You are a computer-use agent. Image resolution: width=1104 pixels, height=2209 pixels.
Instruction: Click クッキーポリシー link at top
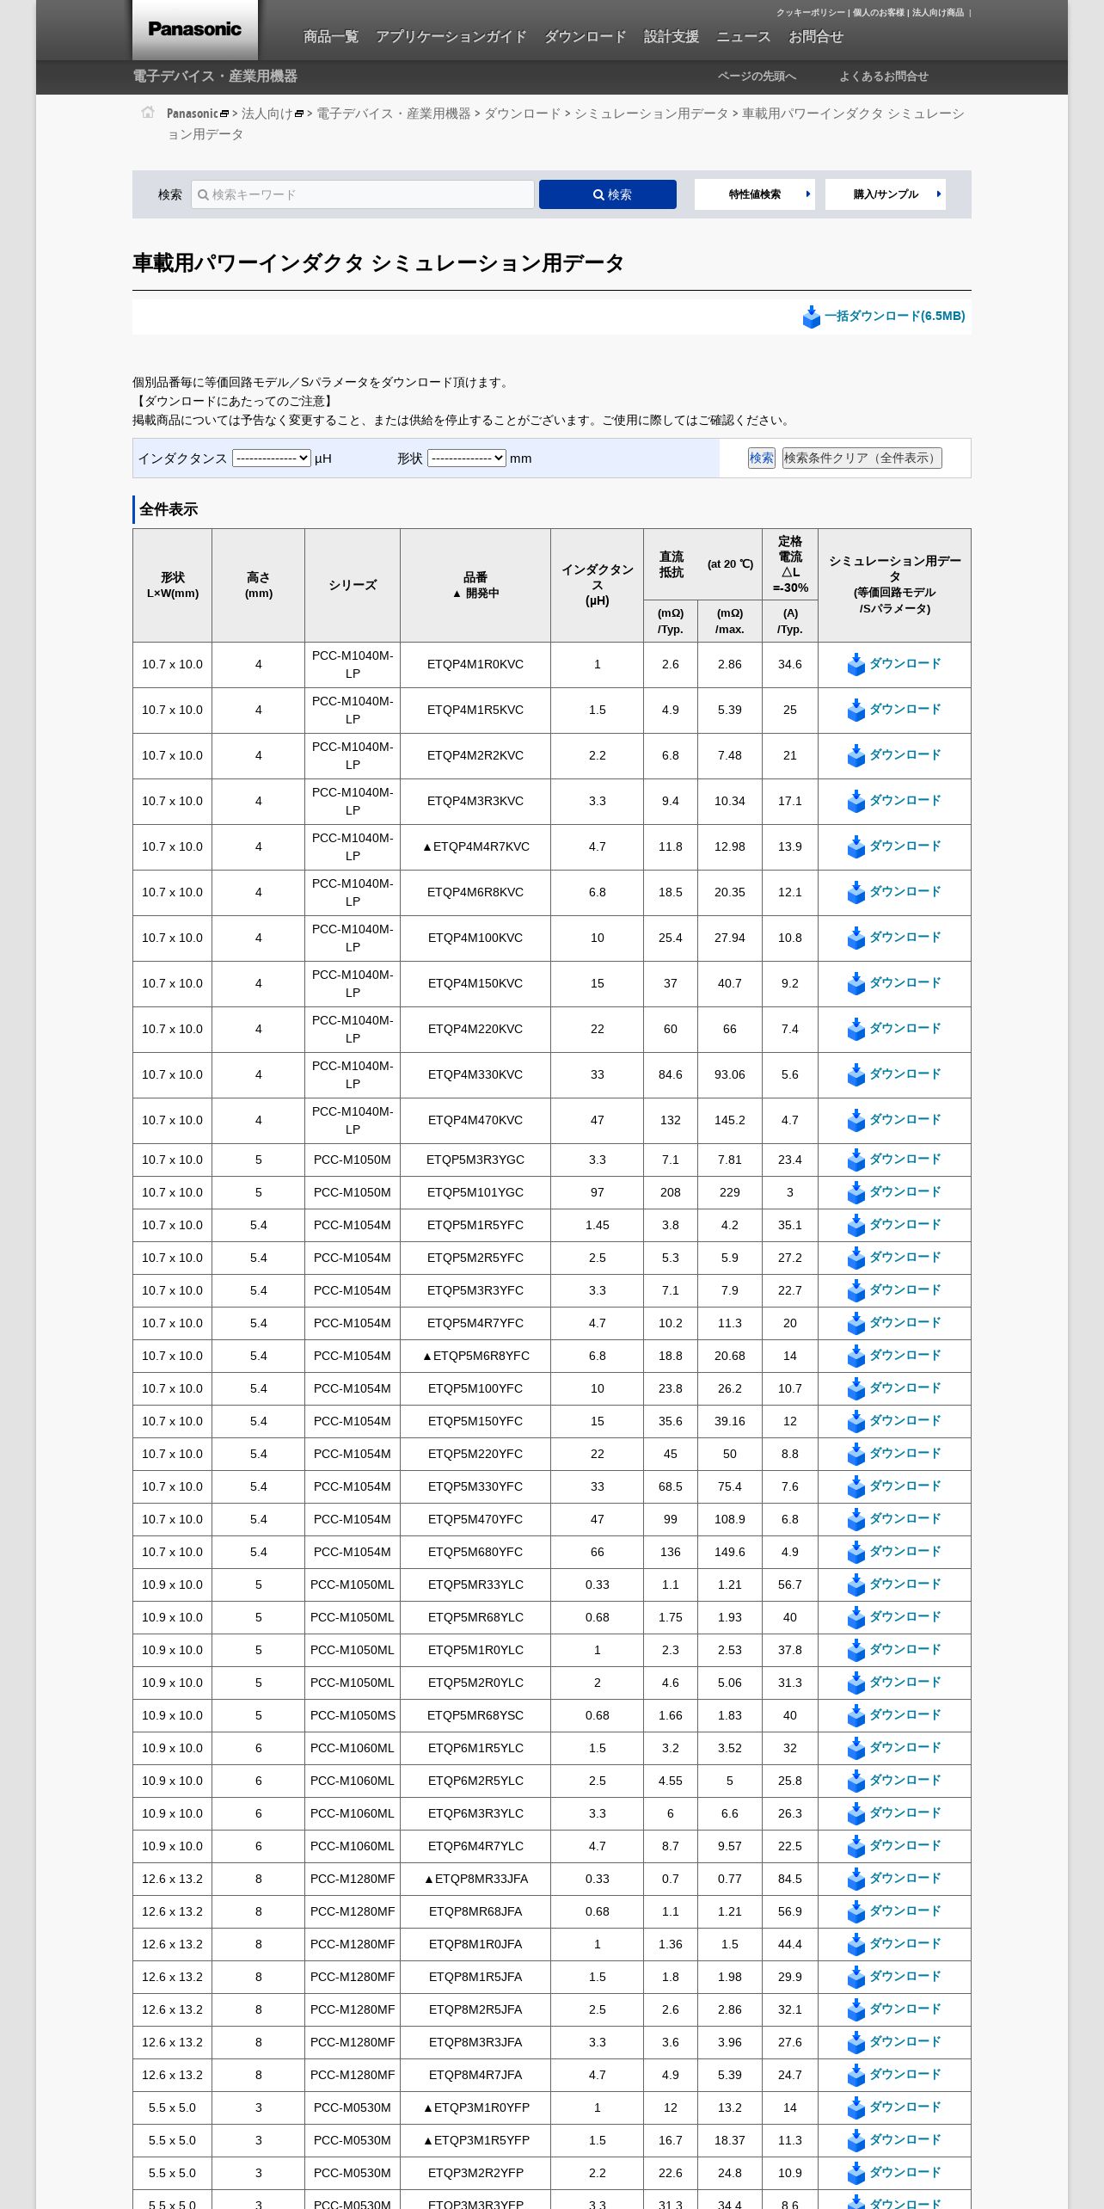click(810, 13)
